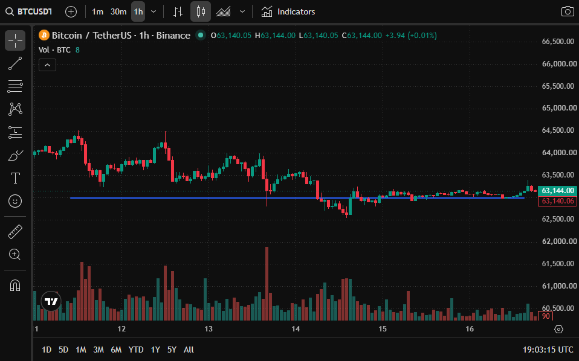Select the Text annotation tool
The image size is (579, 361).
pyautogui.click(x=15, y=178)
